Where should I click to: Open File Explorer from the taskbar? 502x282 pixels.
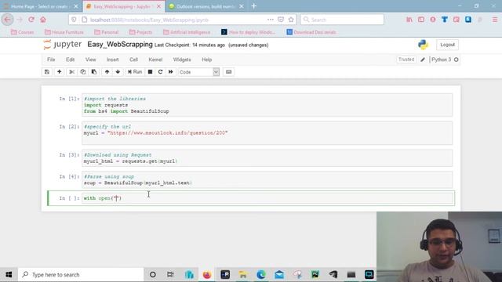(x=243, y=275)
